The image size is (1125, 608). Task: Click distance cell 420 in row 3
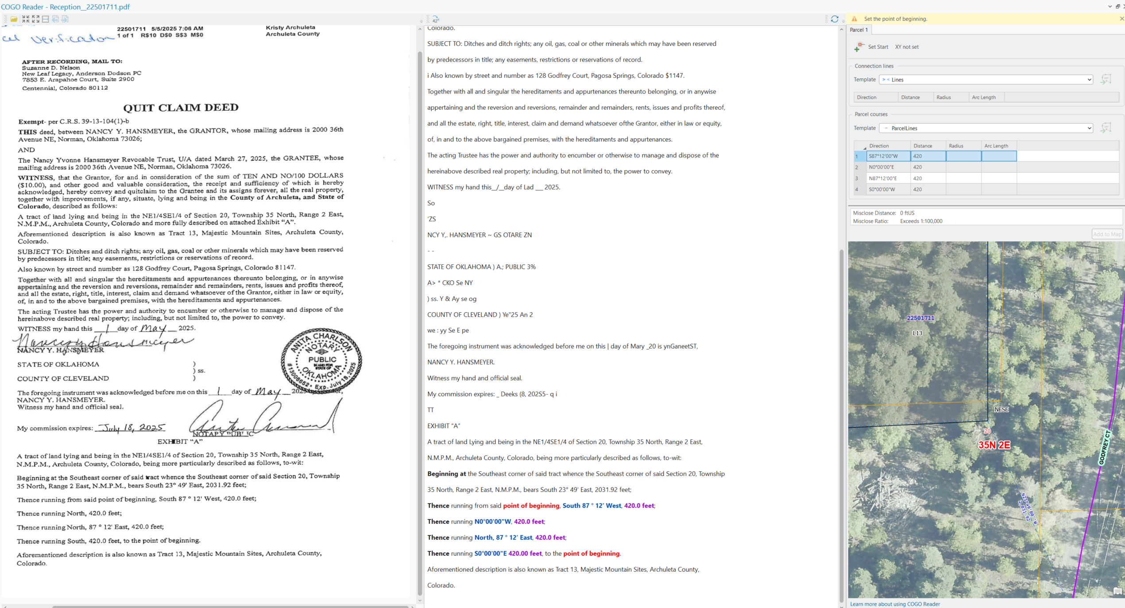coord(928,178)
